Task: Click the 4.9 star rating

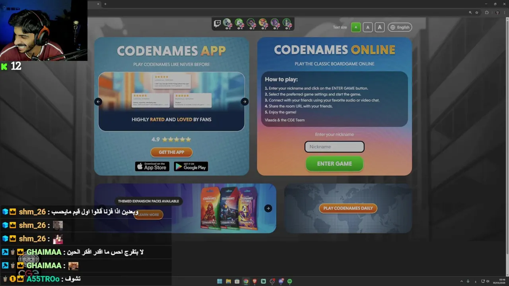Action: click(171, 139)
